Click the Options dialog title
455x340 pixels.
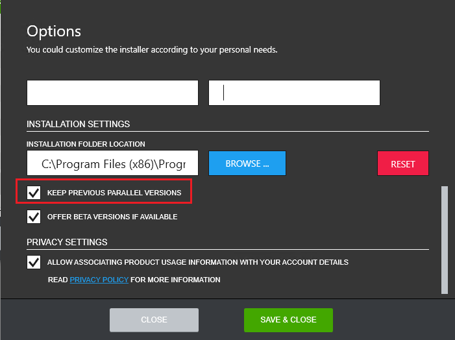pos(54,31)
